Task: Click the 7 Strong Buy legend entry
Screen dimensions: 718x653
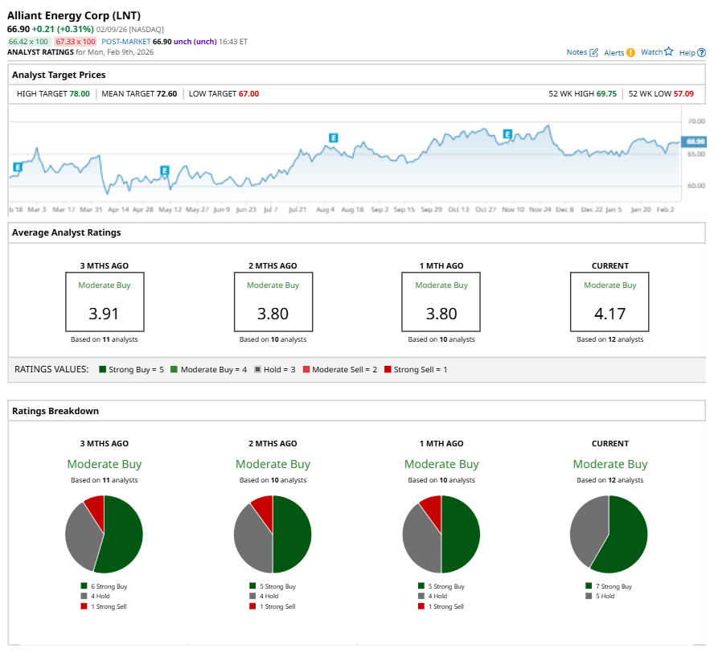Action: pos(609,586)
